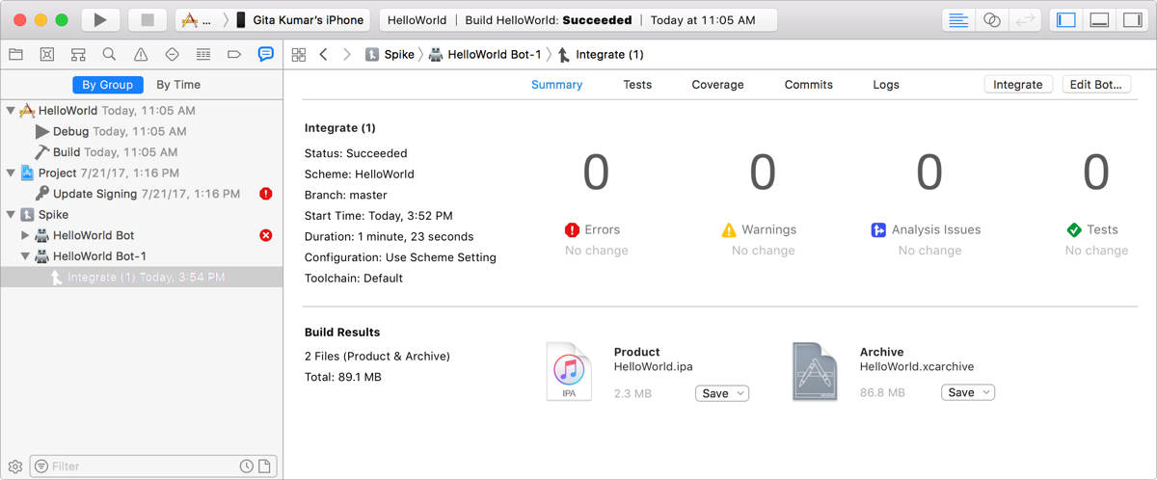Toggle the Debug area visibility
Viewport: 1157px width, 480px height.
pos(1099,19)
